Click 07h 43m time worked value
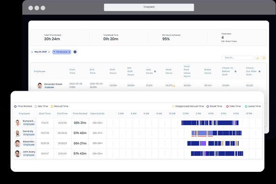Image resolution: width=276 pixels, height=184 pixels. click(80, 154)
